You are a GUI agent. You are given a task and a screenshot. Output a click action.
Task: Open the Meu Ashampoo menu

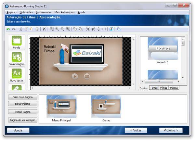(x=64, y=12)
